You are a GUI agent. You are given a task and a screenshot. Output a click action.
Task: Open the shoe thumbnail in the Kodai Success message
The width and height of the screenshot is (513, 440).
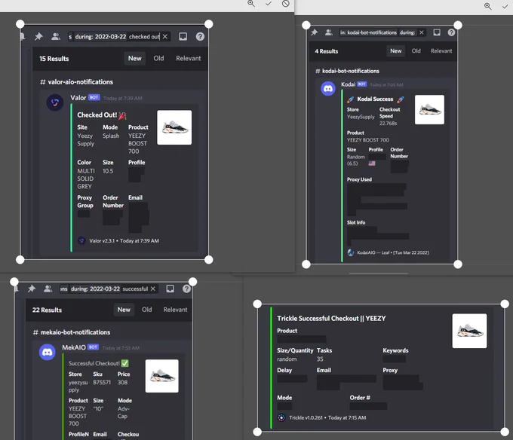tap(429, 109)
